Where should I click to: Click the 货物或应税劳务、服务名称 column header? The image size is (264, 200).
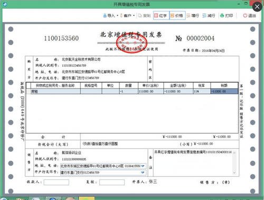pyautogui.click(x=55, y=86)
